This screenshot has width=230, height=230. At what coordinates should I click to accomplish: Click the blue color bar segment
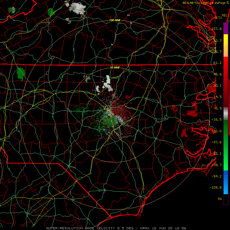tap(226, 176)
